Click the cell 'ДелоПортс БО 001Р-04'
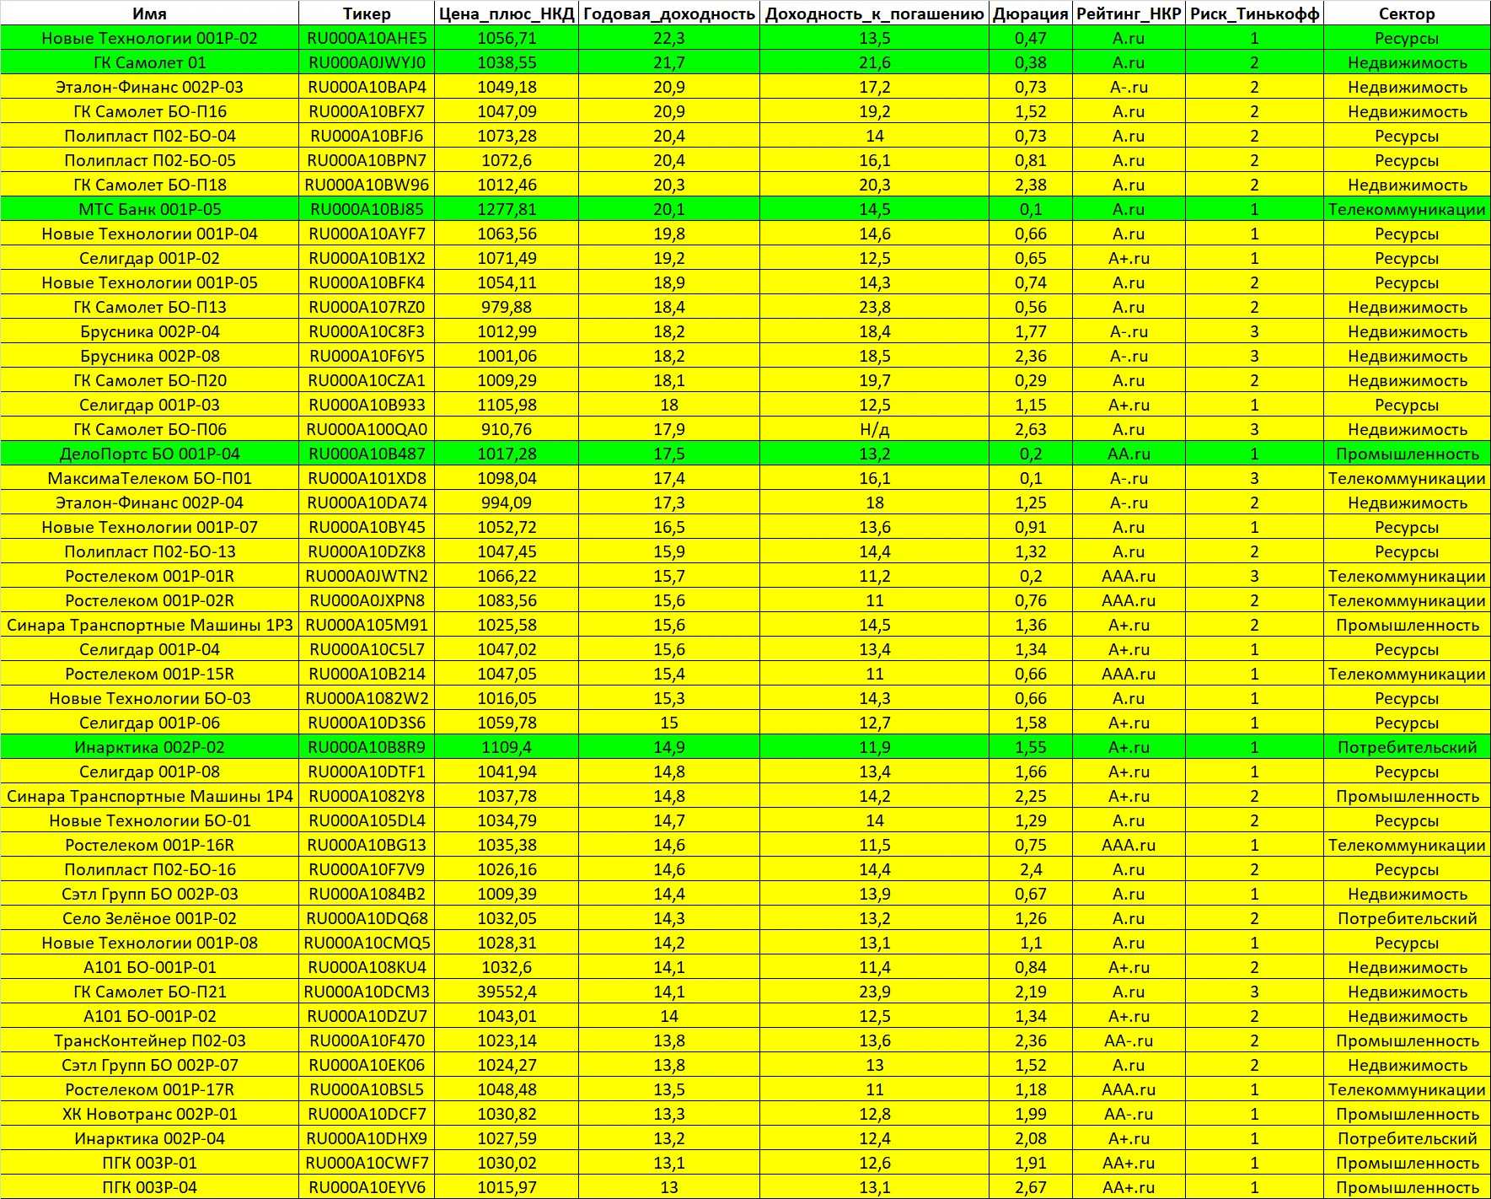Screen dimensions: 1491x1199 150,454
